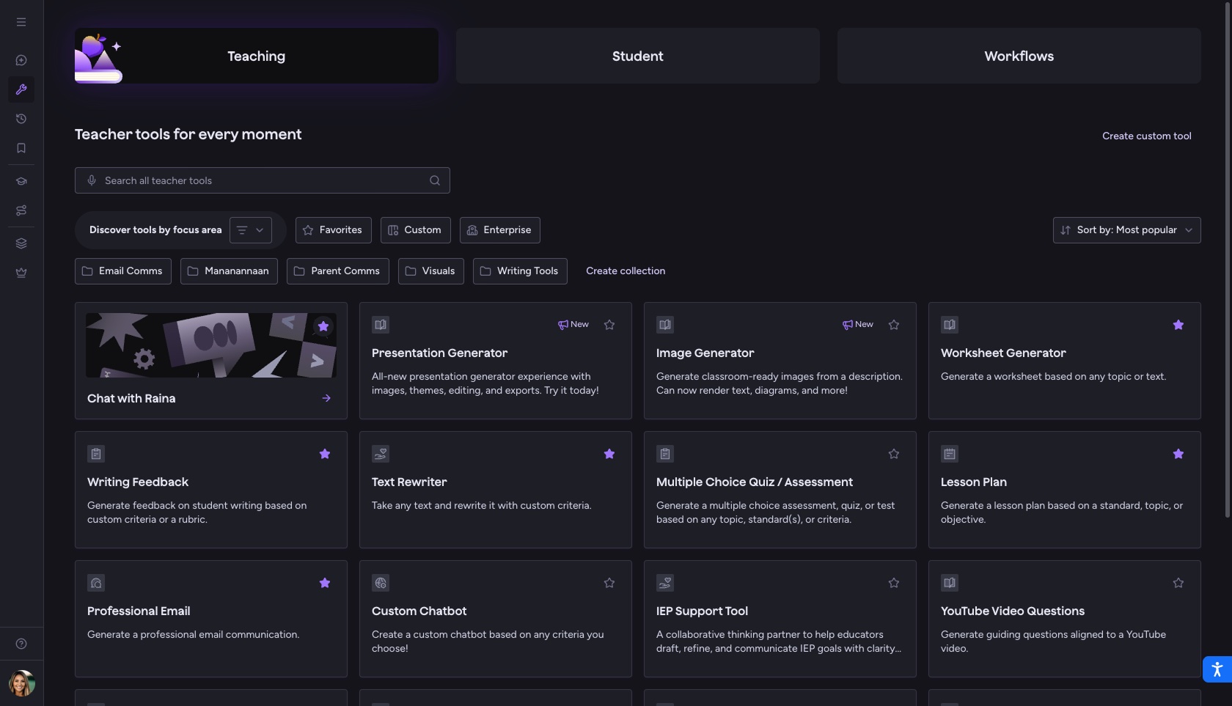Unfavorite the Professional Email tool
Screen dimensions: 1232x706
tap(325, 583)
